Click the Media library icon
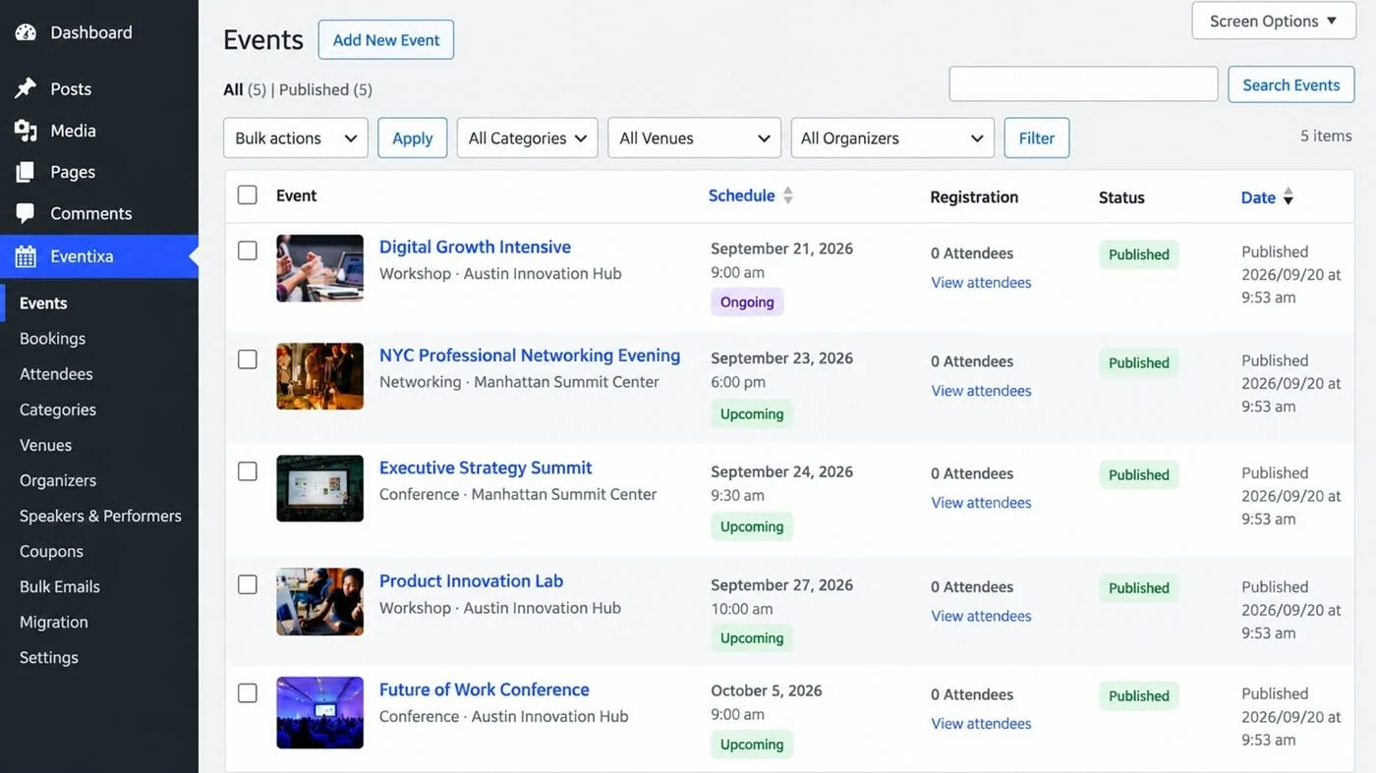This screenshot has height=773, width=1376. tap(26, 131)
